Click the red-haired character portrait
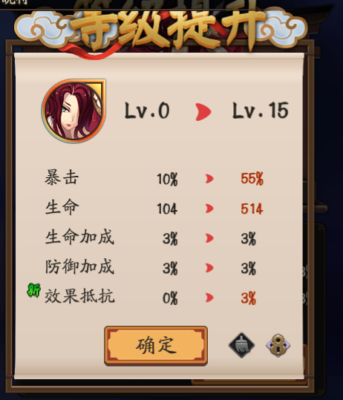This screenshot has height=400, width=343. [73, 111]
